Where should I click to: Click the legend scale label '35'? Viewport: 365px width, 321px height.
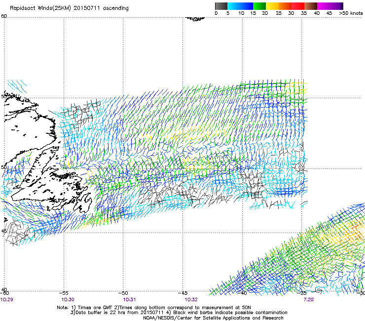click(304, 13)
